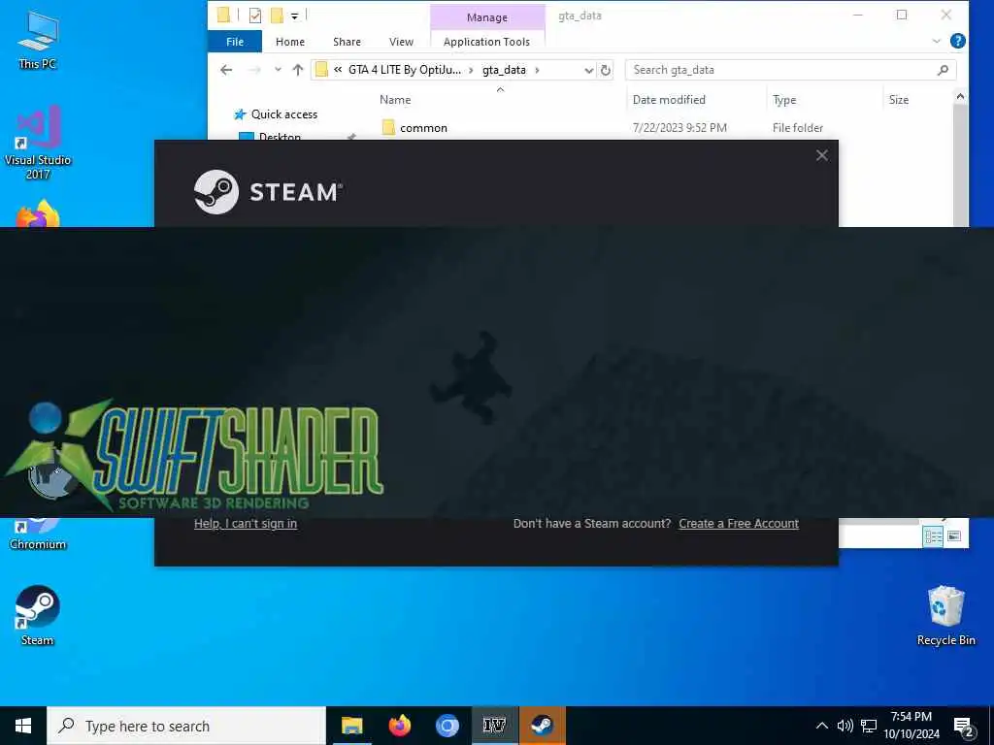Screen dimensions: 994x745
Task: Switch to the Home ribbon tab
Action: pyautogui.click(x=289, y=41)
